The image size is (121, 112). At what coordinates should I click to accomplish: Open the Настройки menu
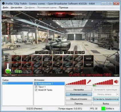(16, 7)
